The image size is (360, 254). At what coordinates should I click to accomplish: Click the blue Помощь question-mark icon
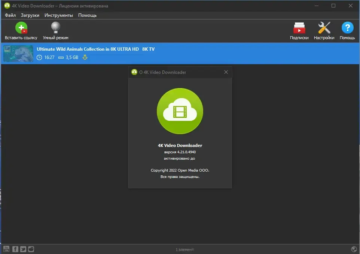click(347, 28)
